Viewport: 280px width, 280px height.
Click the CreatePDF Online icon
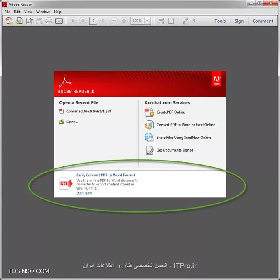pyautogui.click(x=149, y=112)
